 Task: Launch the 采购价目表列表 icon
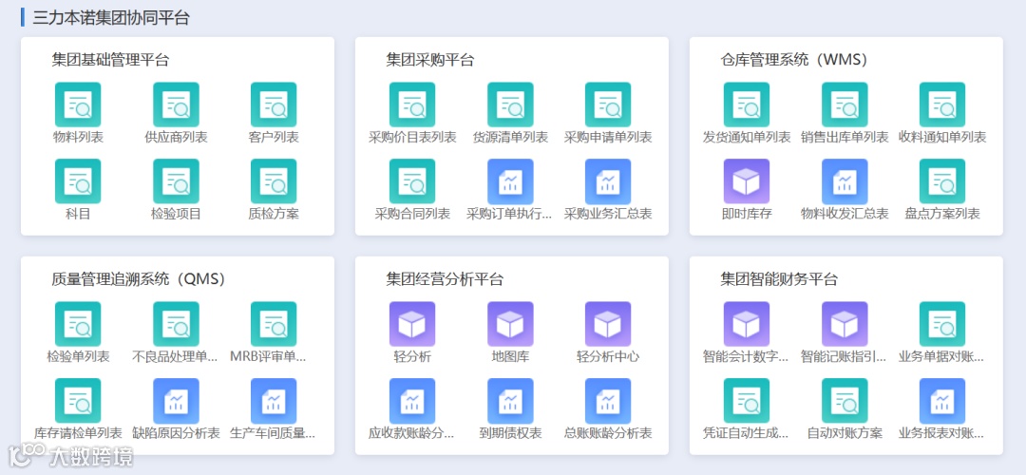(x=412, y=104)
